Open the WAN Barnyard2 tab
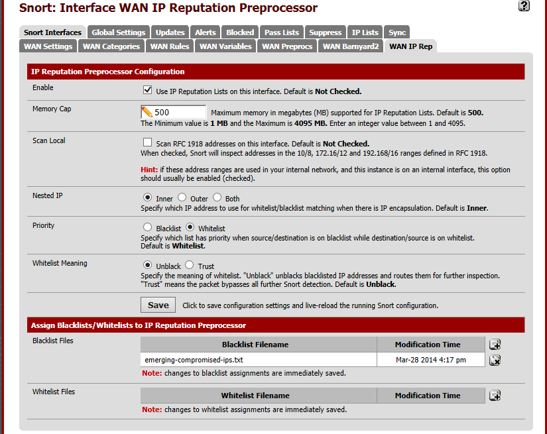 point(351,46)
